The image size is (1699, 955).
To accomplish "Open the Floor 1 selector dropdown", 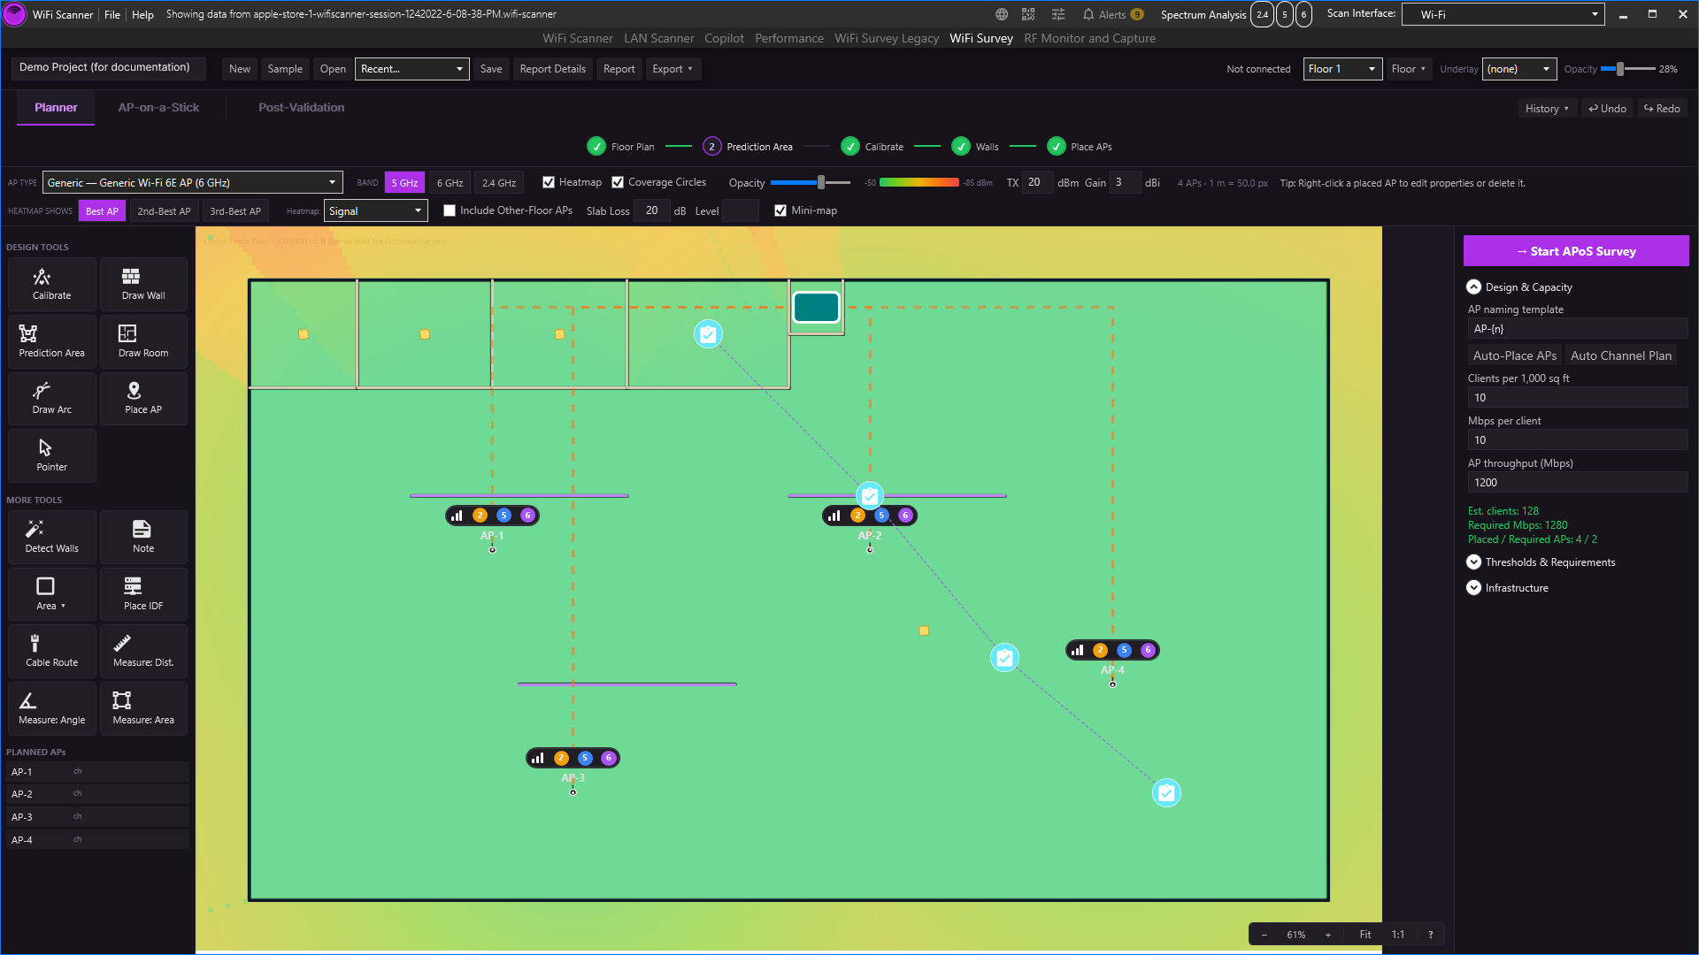I will click(x=1342, y=69).
